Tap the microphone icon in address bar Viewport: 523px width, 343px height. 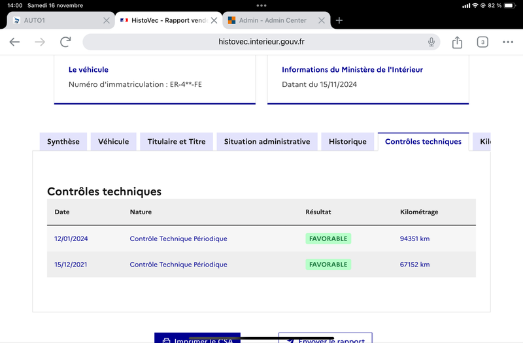431,42
